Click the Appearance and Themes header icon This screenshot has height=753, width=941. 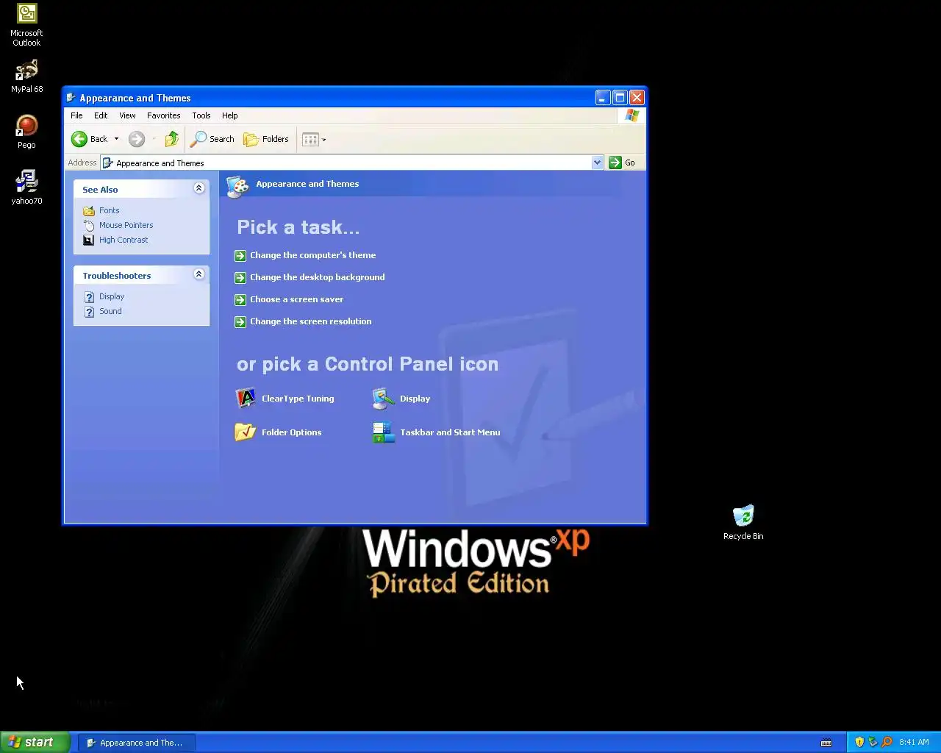(x=237, y=186)
